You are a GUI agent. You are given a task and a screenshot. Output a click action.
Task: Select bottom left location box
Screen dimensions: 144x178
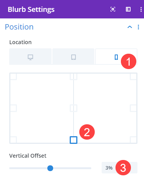click(x=13, y=140)
